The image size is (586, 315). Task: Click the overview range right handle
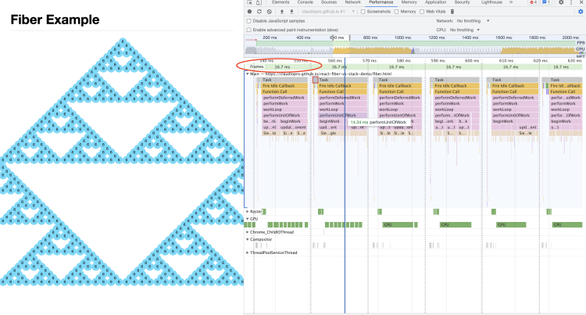(x=350, y=38)
